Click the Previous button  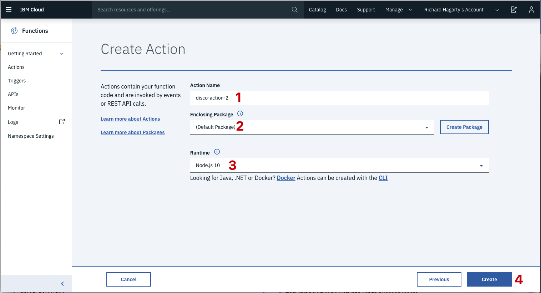point(439,279)
